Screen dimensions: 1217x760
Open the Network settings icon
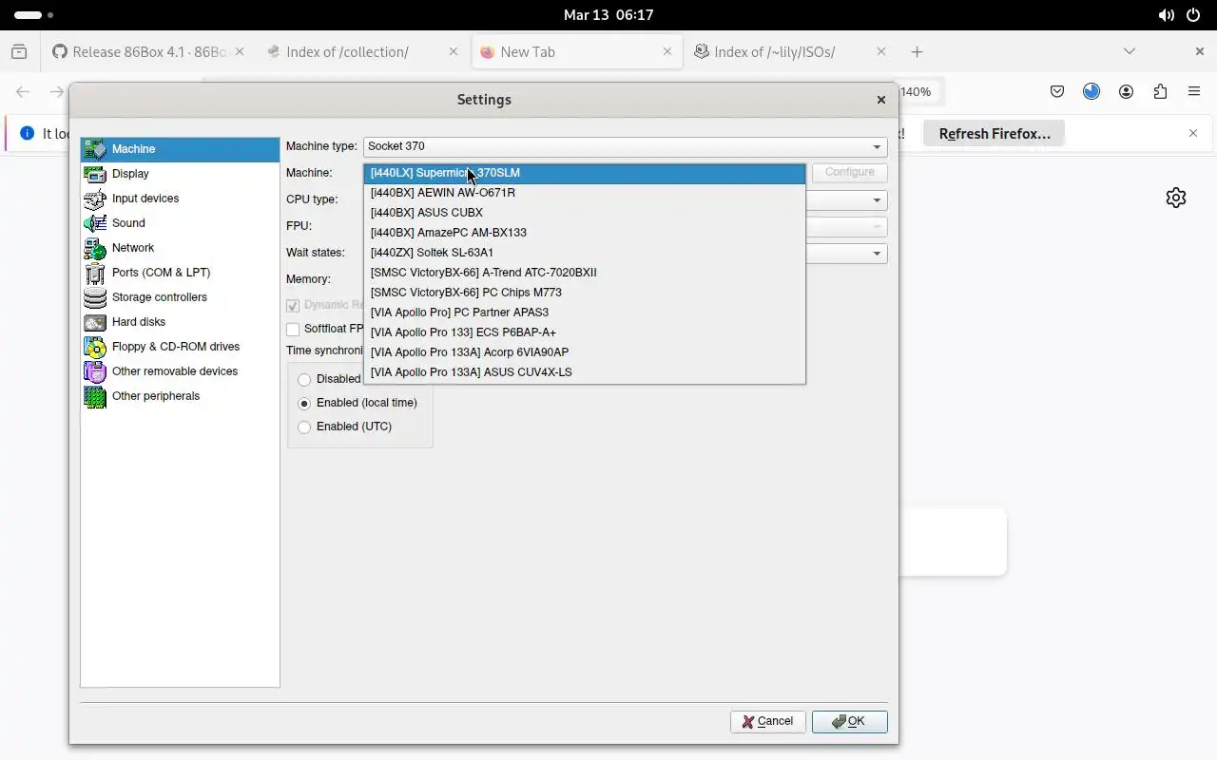pyautogui.click(x=95, y=248)
